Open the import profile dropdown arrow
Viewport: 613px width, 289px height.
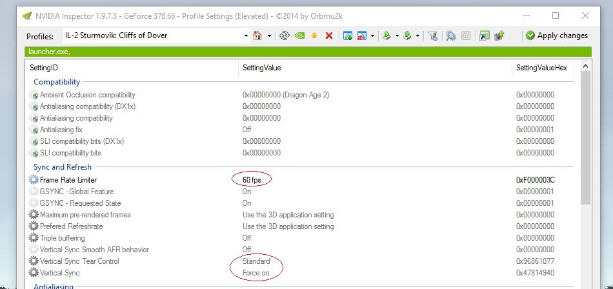point(418,36)
